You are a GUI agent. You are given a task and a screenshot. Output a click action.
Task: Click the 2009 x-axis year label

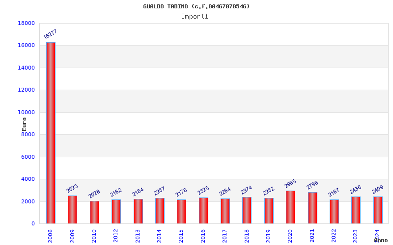[x=72, y=236]
